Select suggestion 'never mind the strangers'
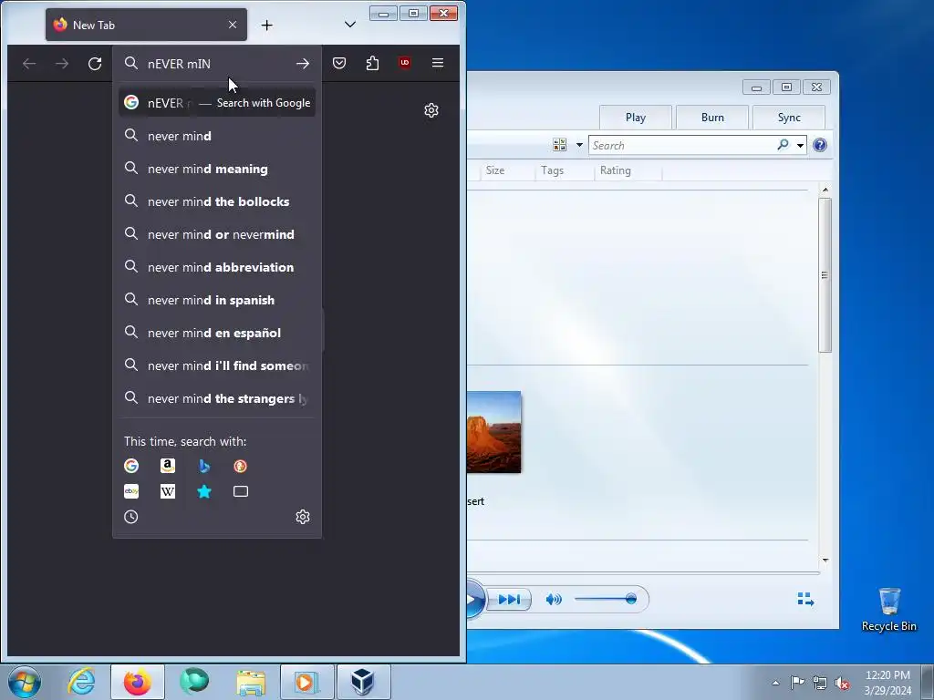This screenshot has width=934, height=700. 217,398
